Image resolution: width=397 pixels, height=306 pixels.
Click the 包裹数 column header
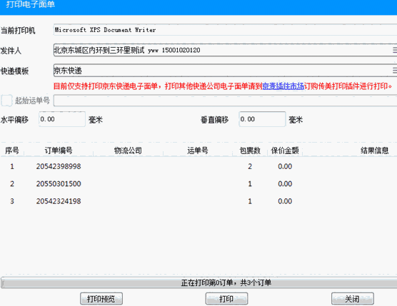[x=250, y=151]
